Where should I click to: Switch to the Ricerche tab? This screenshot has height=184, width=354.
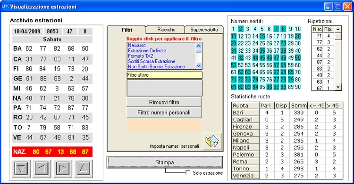point(166,30)
